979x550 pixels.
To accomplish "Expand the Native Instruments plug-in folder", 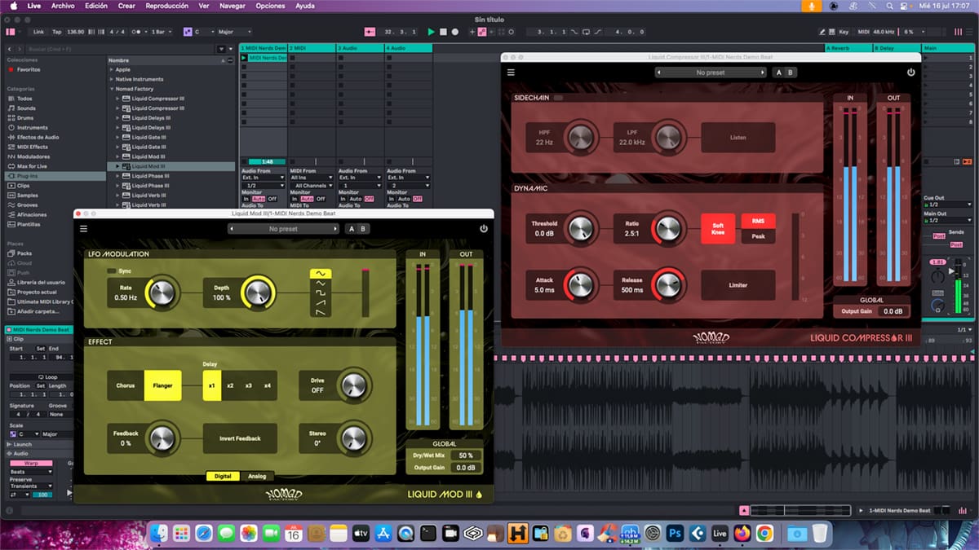I will click(111, 79).
